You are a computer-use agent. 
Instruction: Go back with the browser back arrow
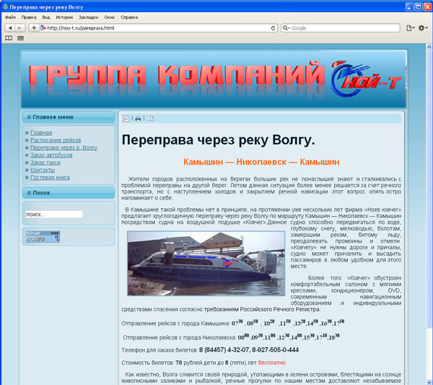click(10, 28)
